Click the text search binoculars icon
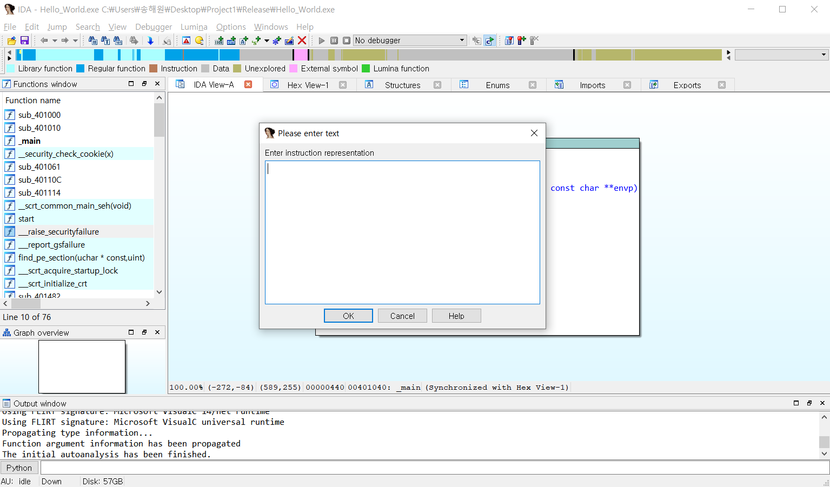This screenshot has width=830, height=487. [105, 41]
